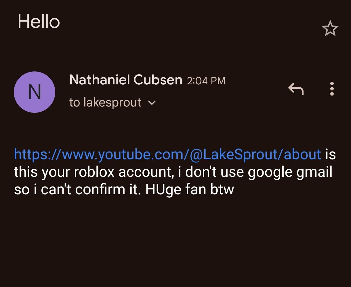Tap the words 'google gmail' in message
The height and width of the screenshot is (287, 351).
click(290, 172)
